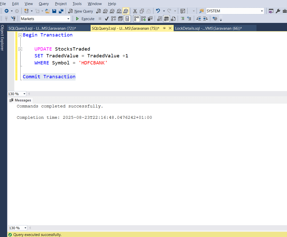This screenshot has width=287, height=237.
Task: Click Specify Values for Template Parameters icon
Action: tap(215, 19)
